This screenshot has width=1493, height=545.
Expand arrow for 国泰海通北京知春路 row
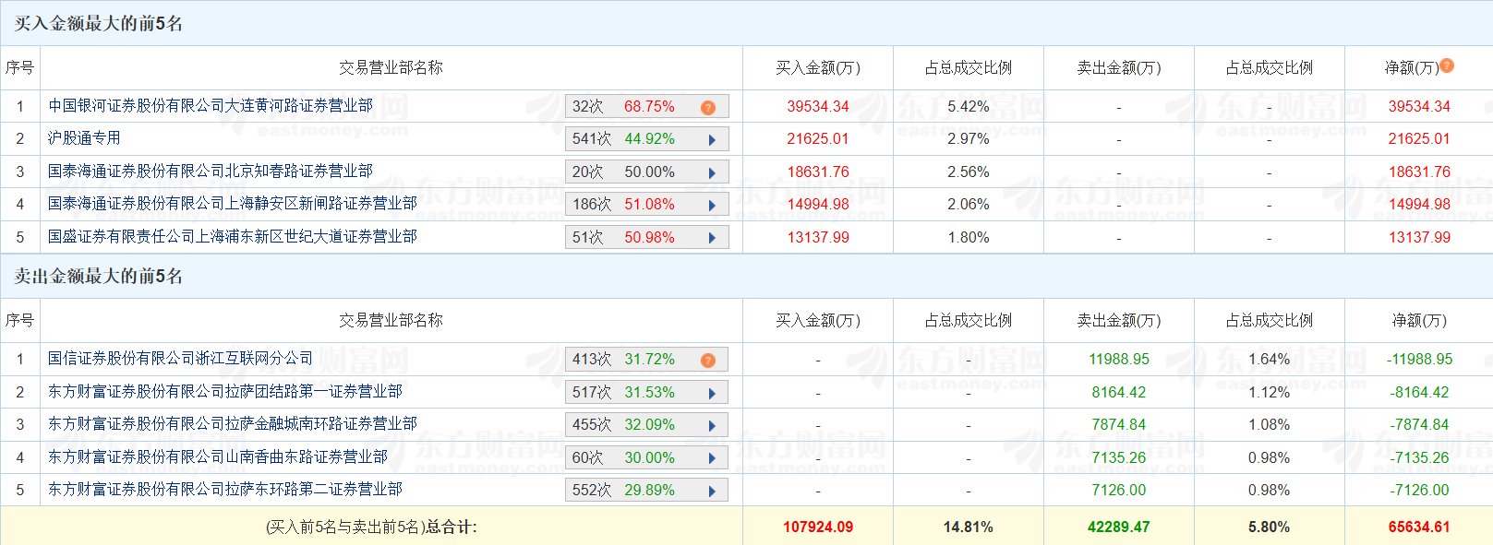pyautogui.click(x=712, y=172)
